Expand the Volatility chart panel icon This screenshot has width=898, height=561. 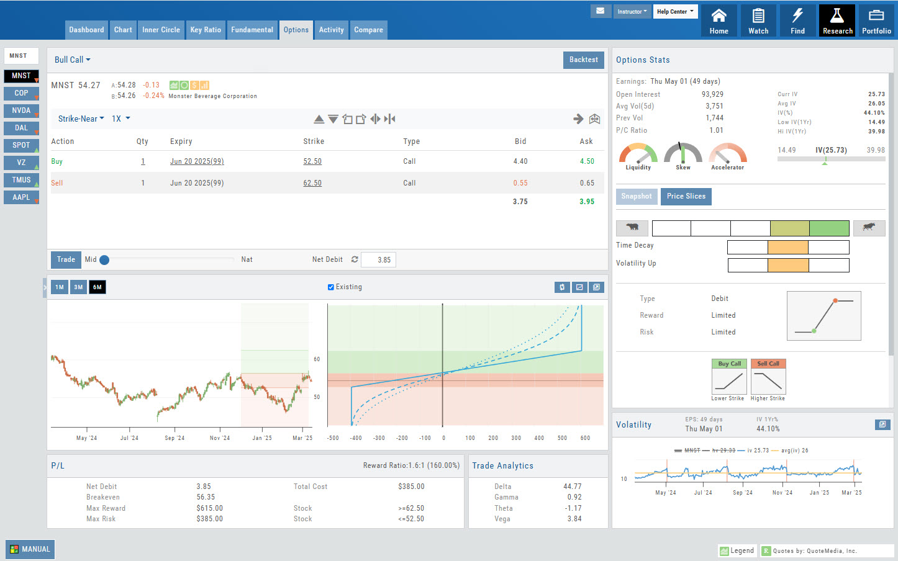(x=882, y=424)
